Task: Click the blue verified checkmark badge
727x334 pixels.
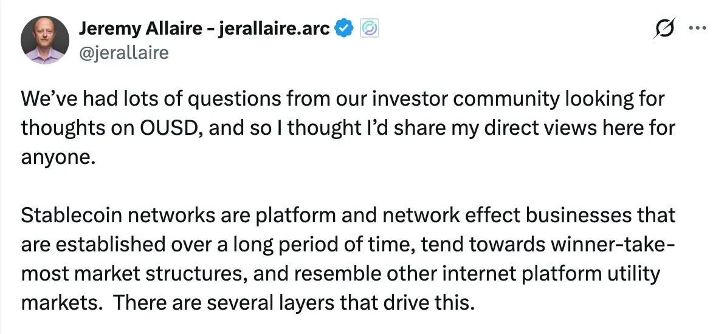Action: (x=345, y=29)
